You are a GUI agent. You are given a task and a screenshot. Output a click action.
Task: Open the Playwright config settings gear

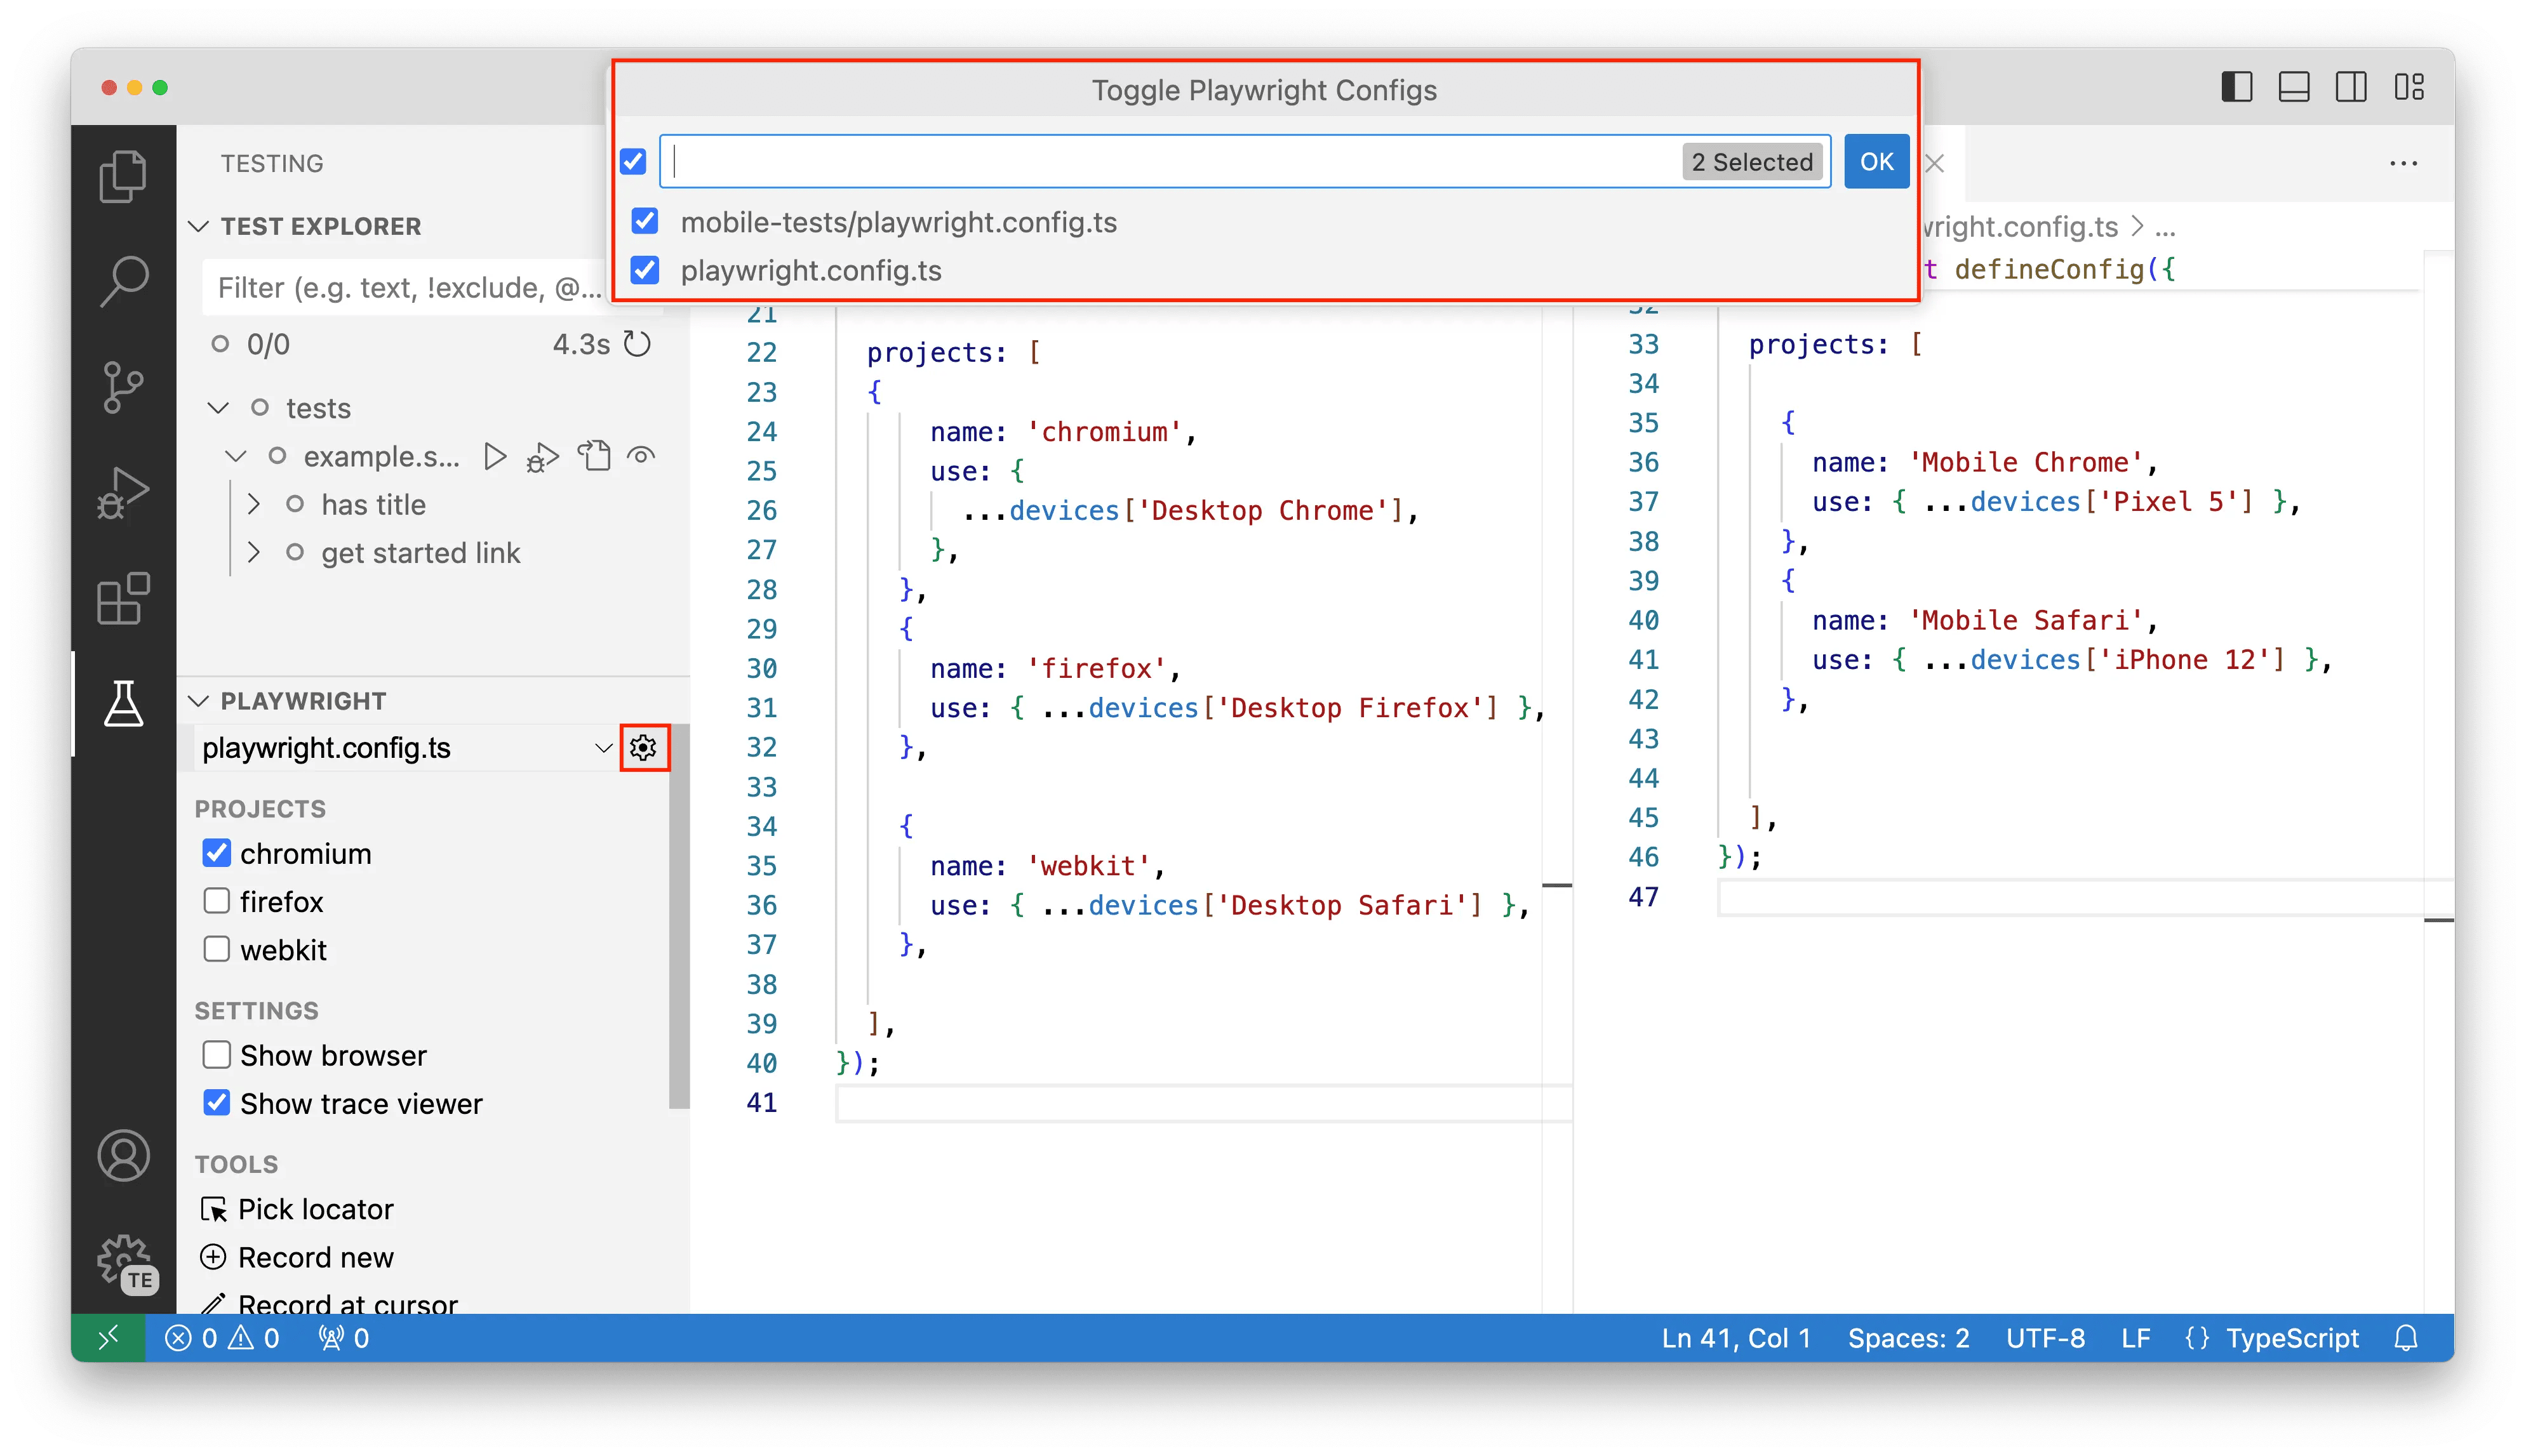coord(643,747)
